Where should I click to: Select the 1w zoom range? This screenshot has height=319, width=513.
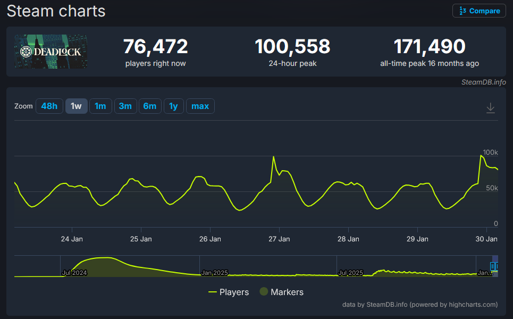76,106
